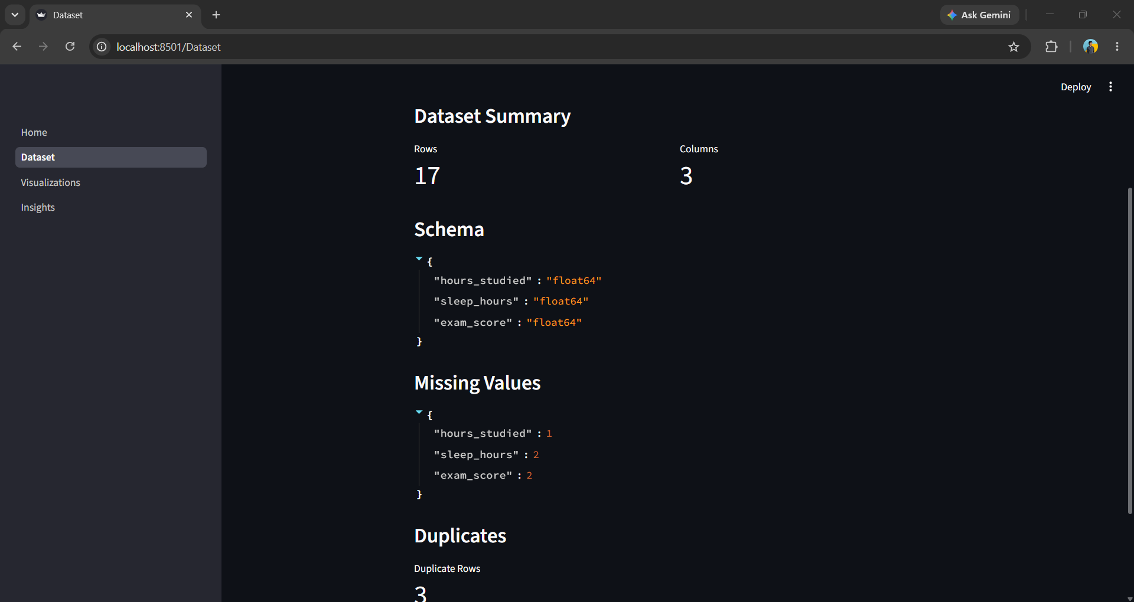
Task: Minimize the browser window
Action: [x=1050, y=15]
